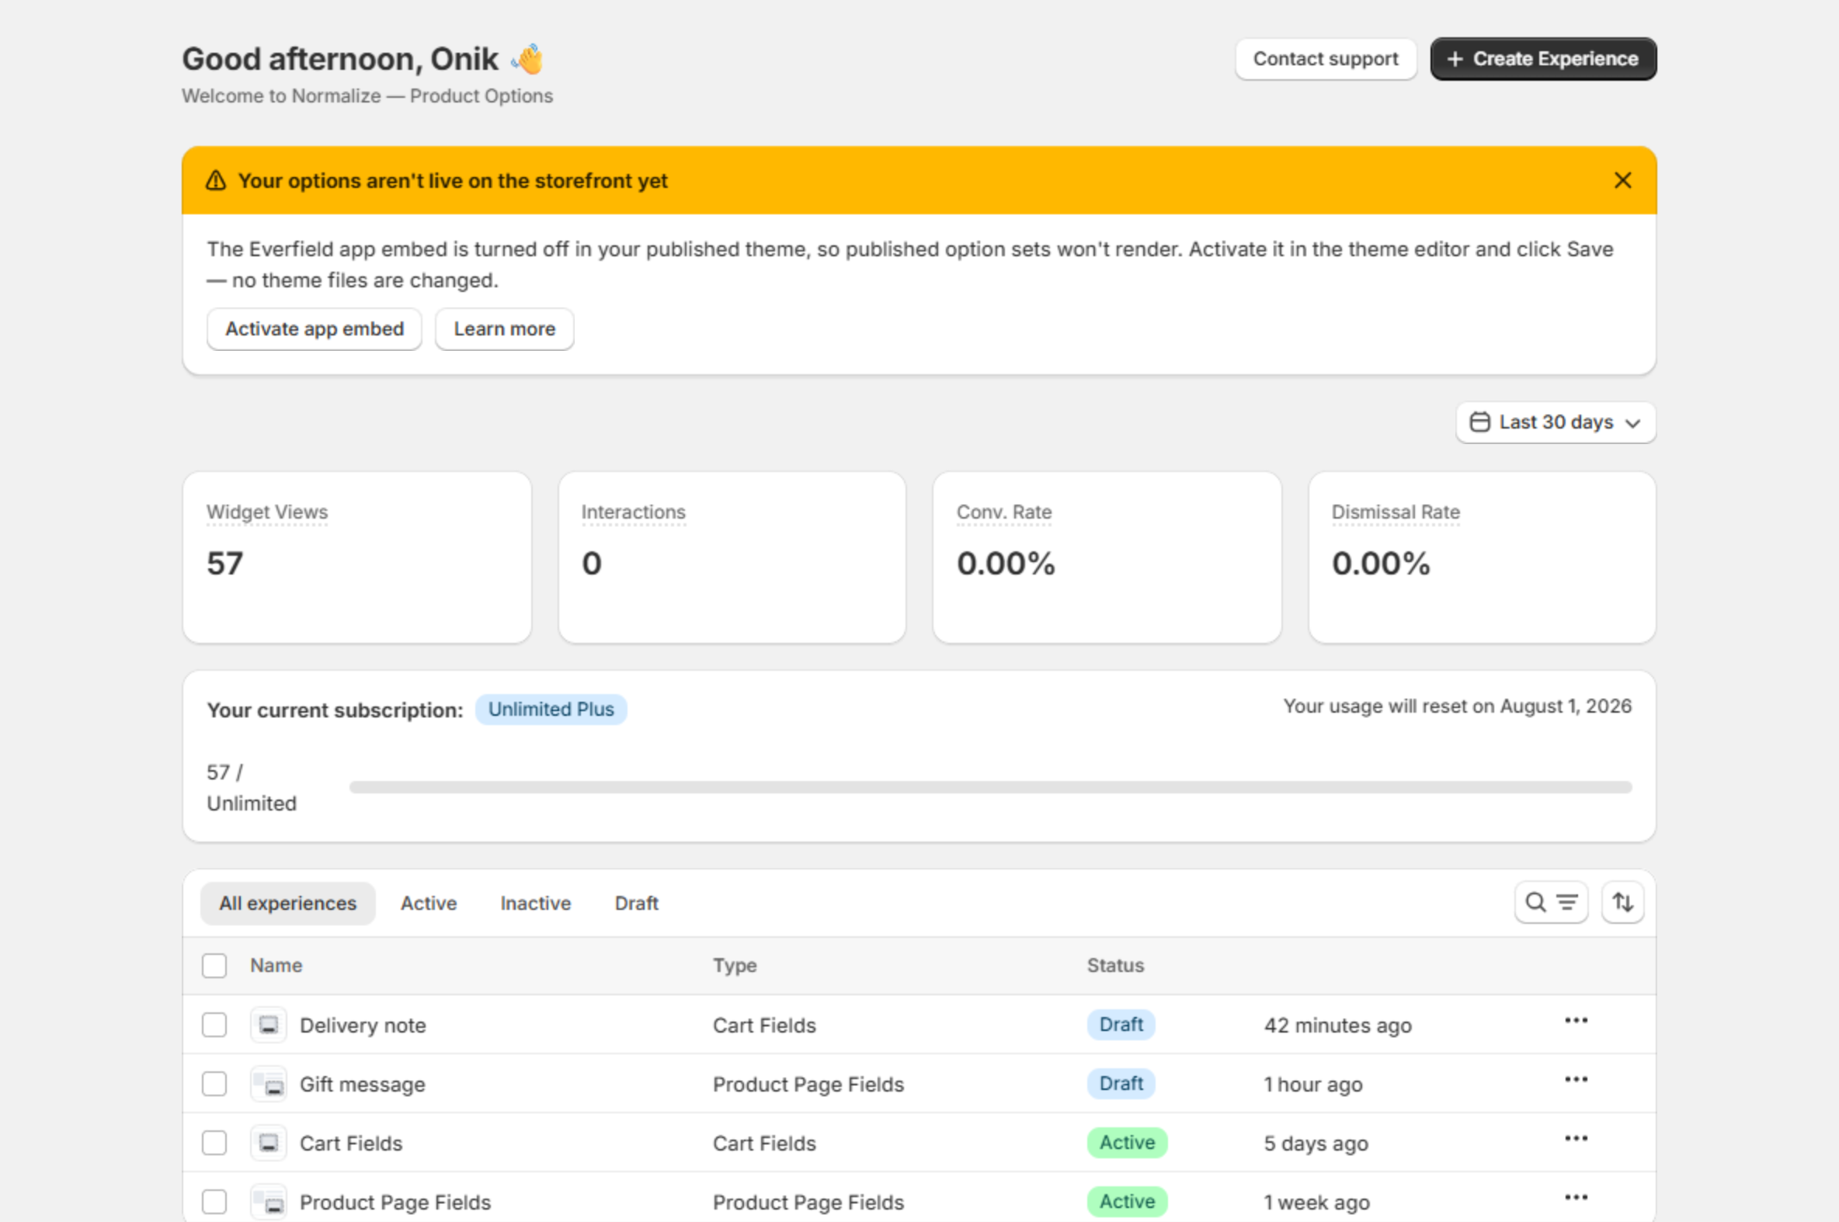Click the '5 days ago' timestamp
Image resolution: width=1839 pixels, height=1222 pixels.
pyautogui.click(x=1316, y=1144)
